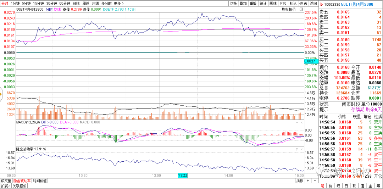Click the 重播 replay button
The height and width of the screenshot is (189, 383).
click(x=253, y=4)
